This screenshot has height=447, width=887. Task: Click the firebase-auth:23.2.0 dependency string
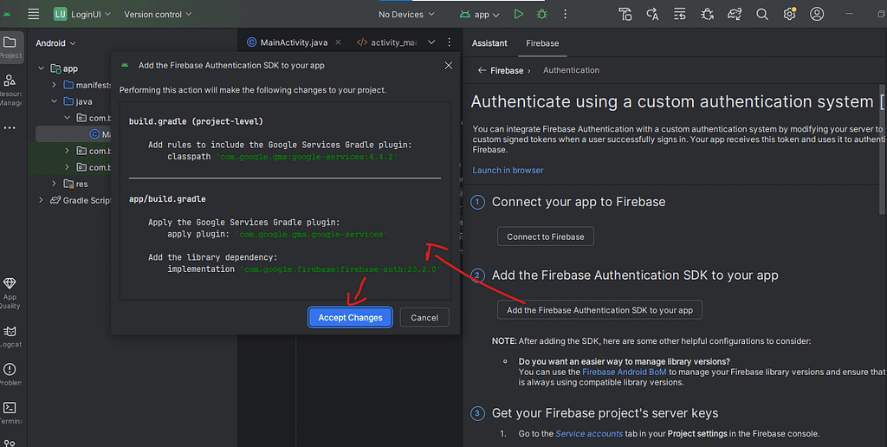pos(340,269)
